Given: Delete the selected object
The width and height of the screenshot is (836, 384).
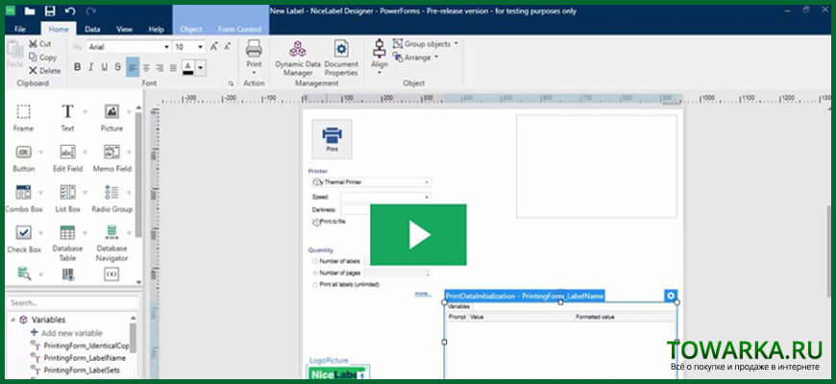Looking at the screenshot, I should (45, 70).
